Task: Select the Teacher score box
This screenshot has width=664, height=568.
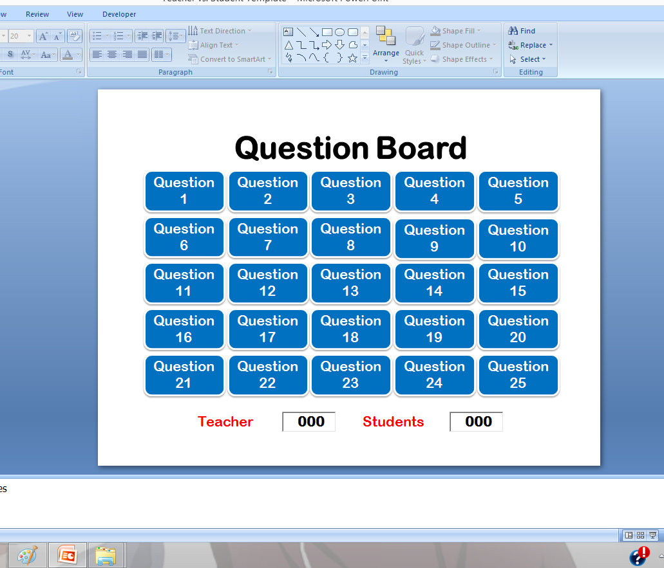Action: [308, 422]
